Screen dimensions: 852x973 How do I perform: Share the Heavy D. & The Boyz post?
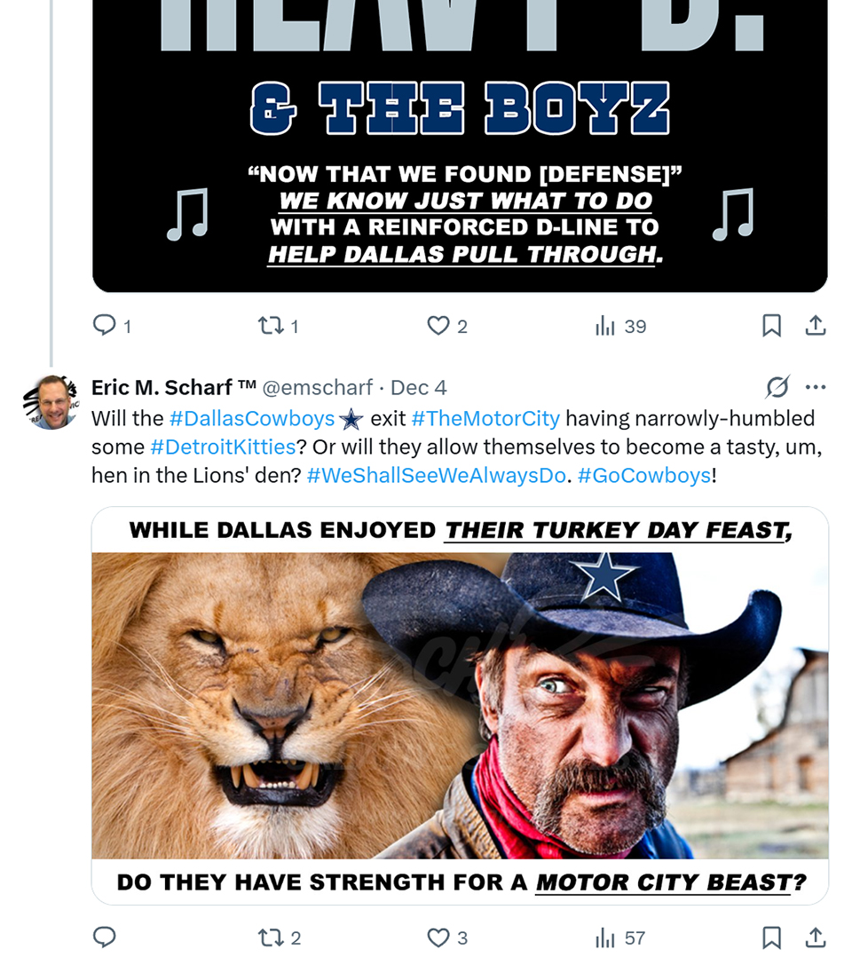point(816,326)
